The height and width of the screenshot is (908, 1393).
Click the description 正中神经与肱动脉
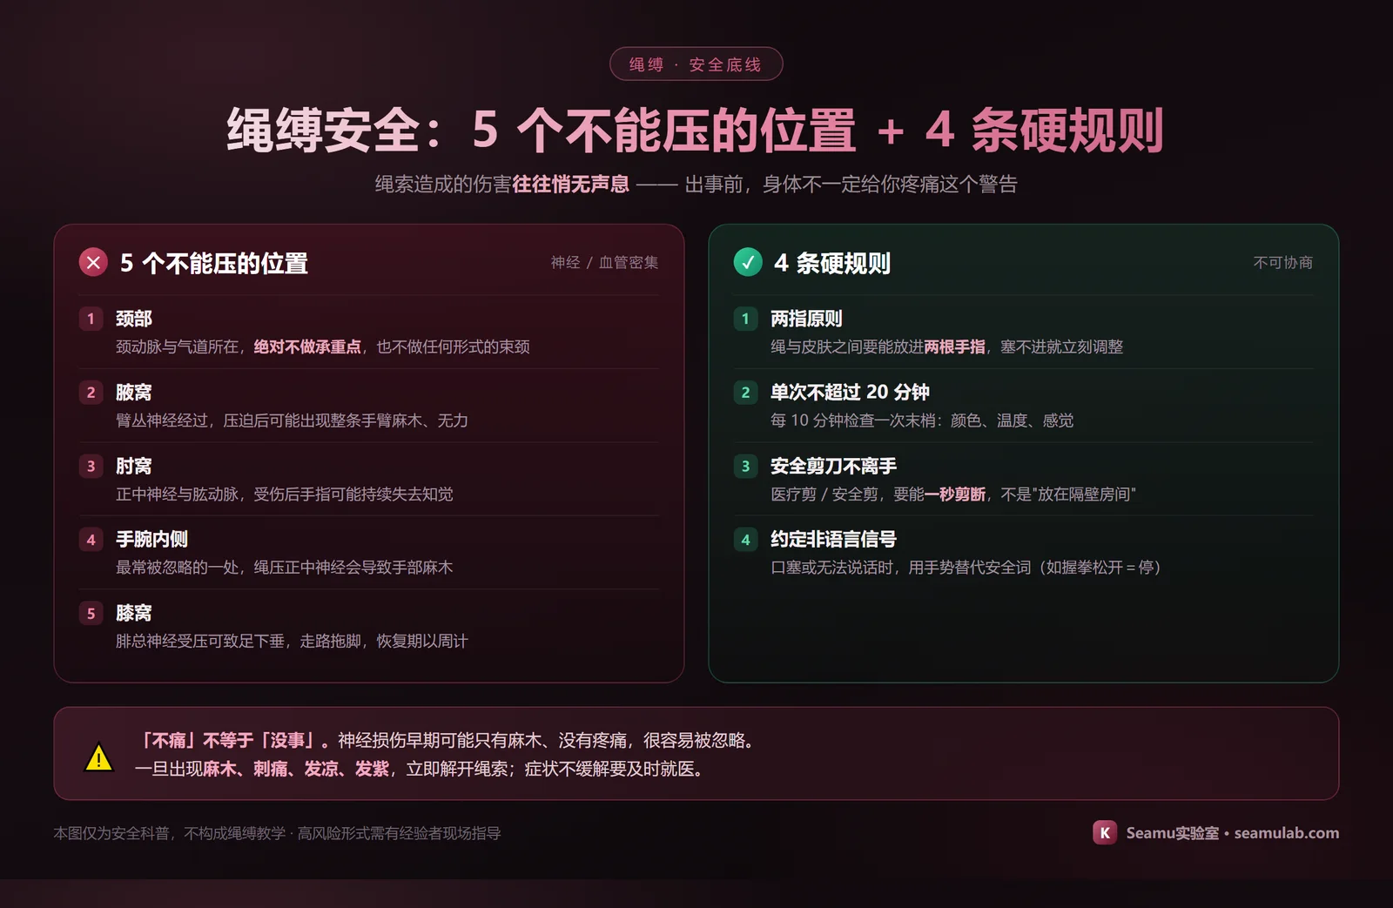point(285,494)
